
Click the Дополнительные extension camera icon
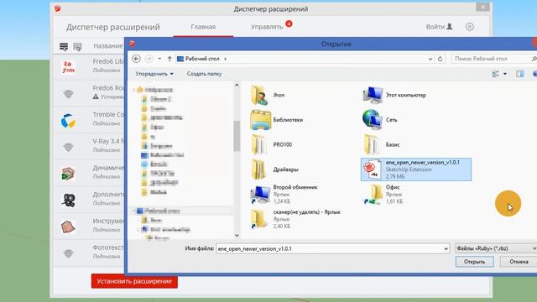[x=68, y=200]
